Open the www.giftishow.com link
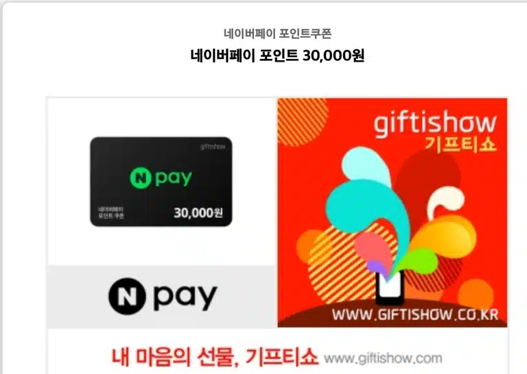527x374 pixels. click(383, 358)
